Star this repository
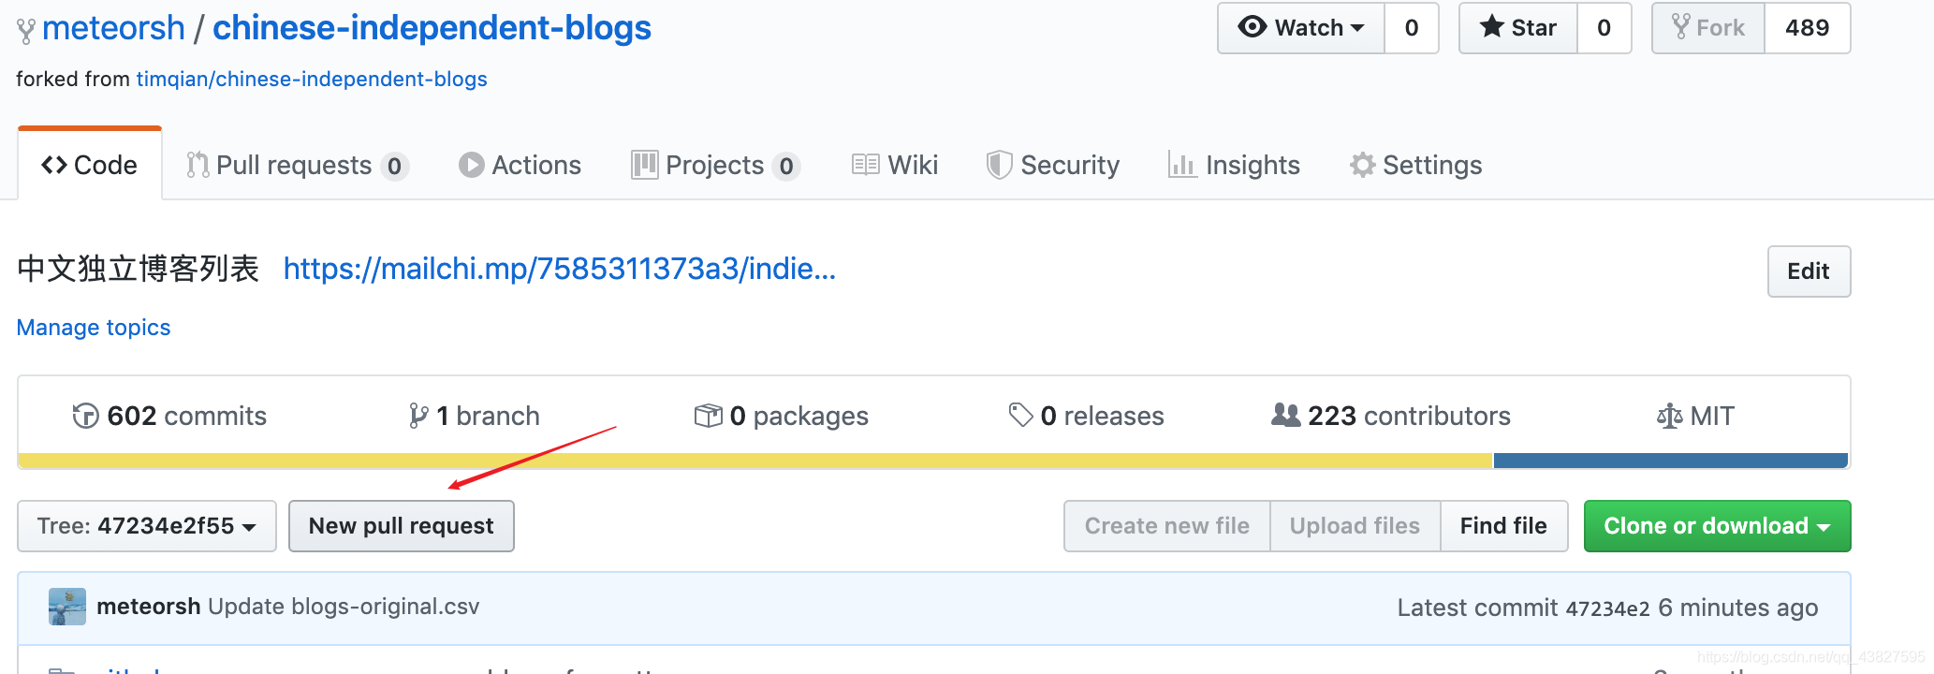This screenshot has height=674, width=1934. point(1518,28)
